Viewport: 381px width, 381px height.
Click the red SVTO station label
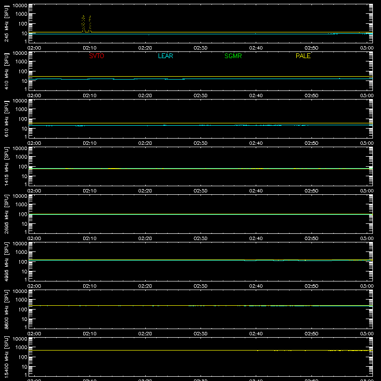97,56
